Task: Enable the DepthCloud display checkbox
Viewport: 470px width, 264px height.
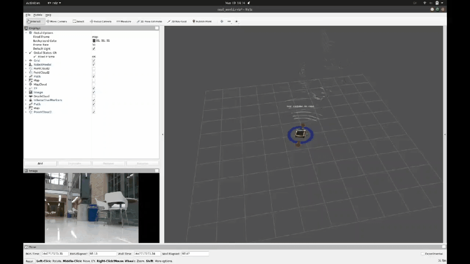Action: tap(94, 96)
